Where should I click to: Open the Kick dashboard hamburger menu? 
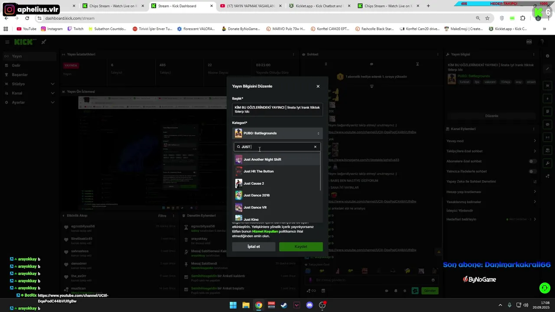click(x=7, y=42)
